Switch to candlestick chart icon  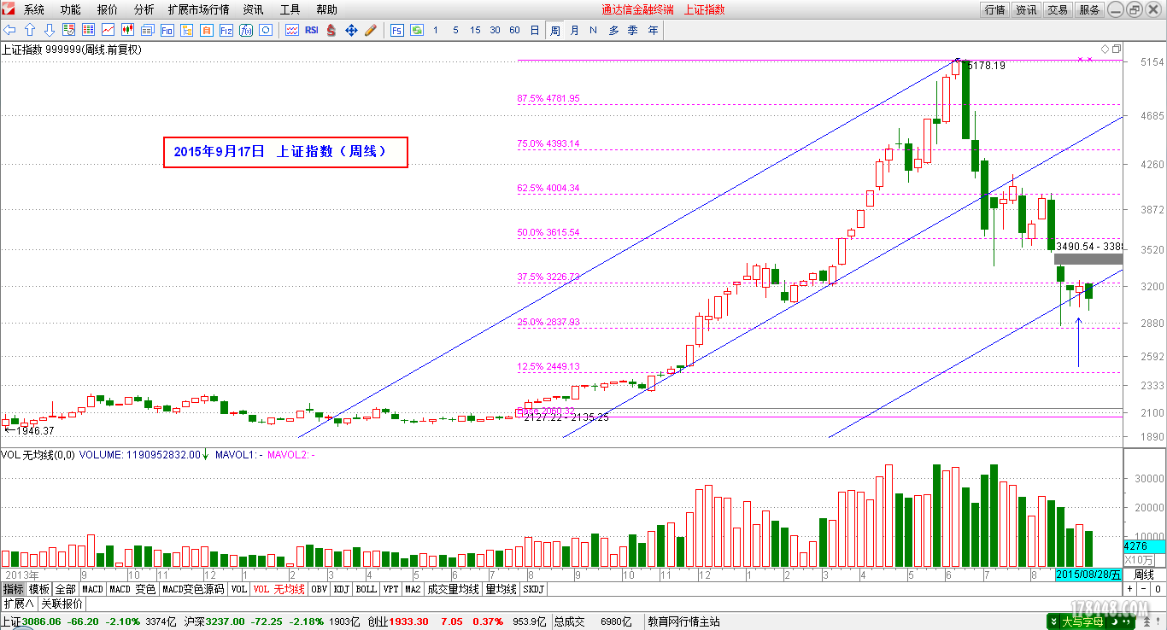[x=127, y=30]
